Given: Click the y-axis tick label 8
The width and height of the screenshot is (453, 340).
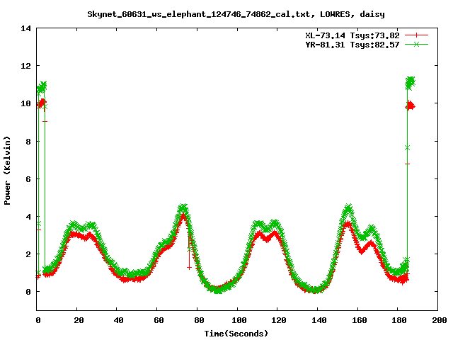Looking at the screenshot, I should click(28, 142).
